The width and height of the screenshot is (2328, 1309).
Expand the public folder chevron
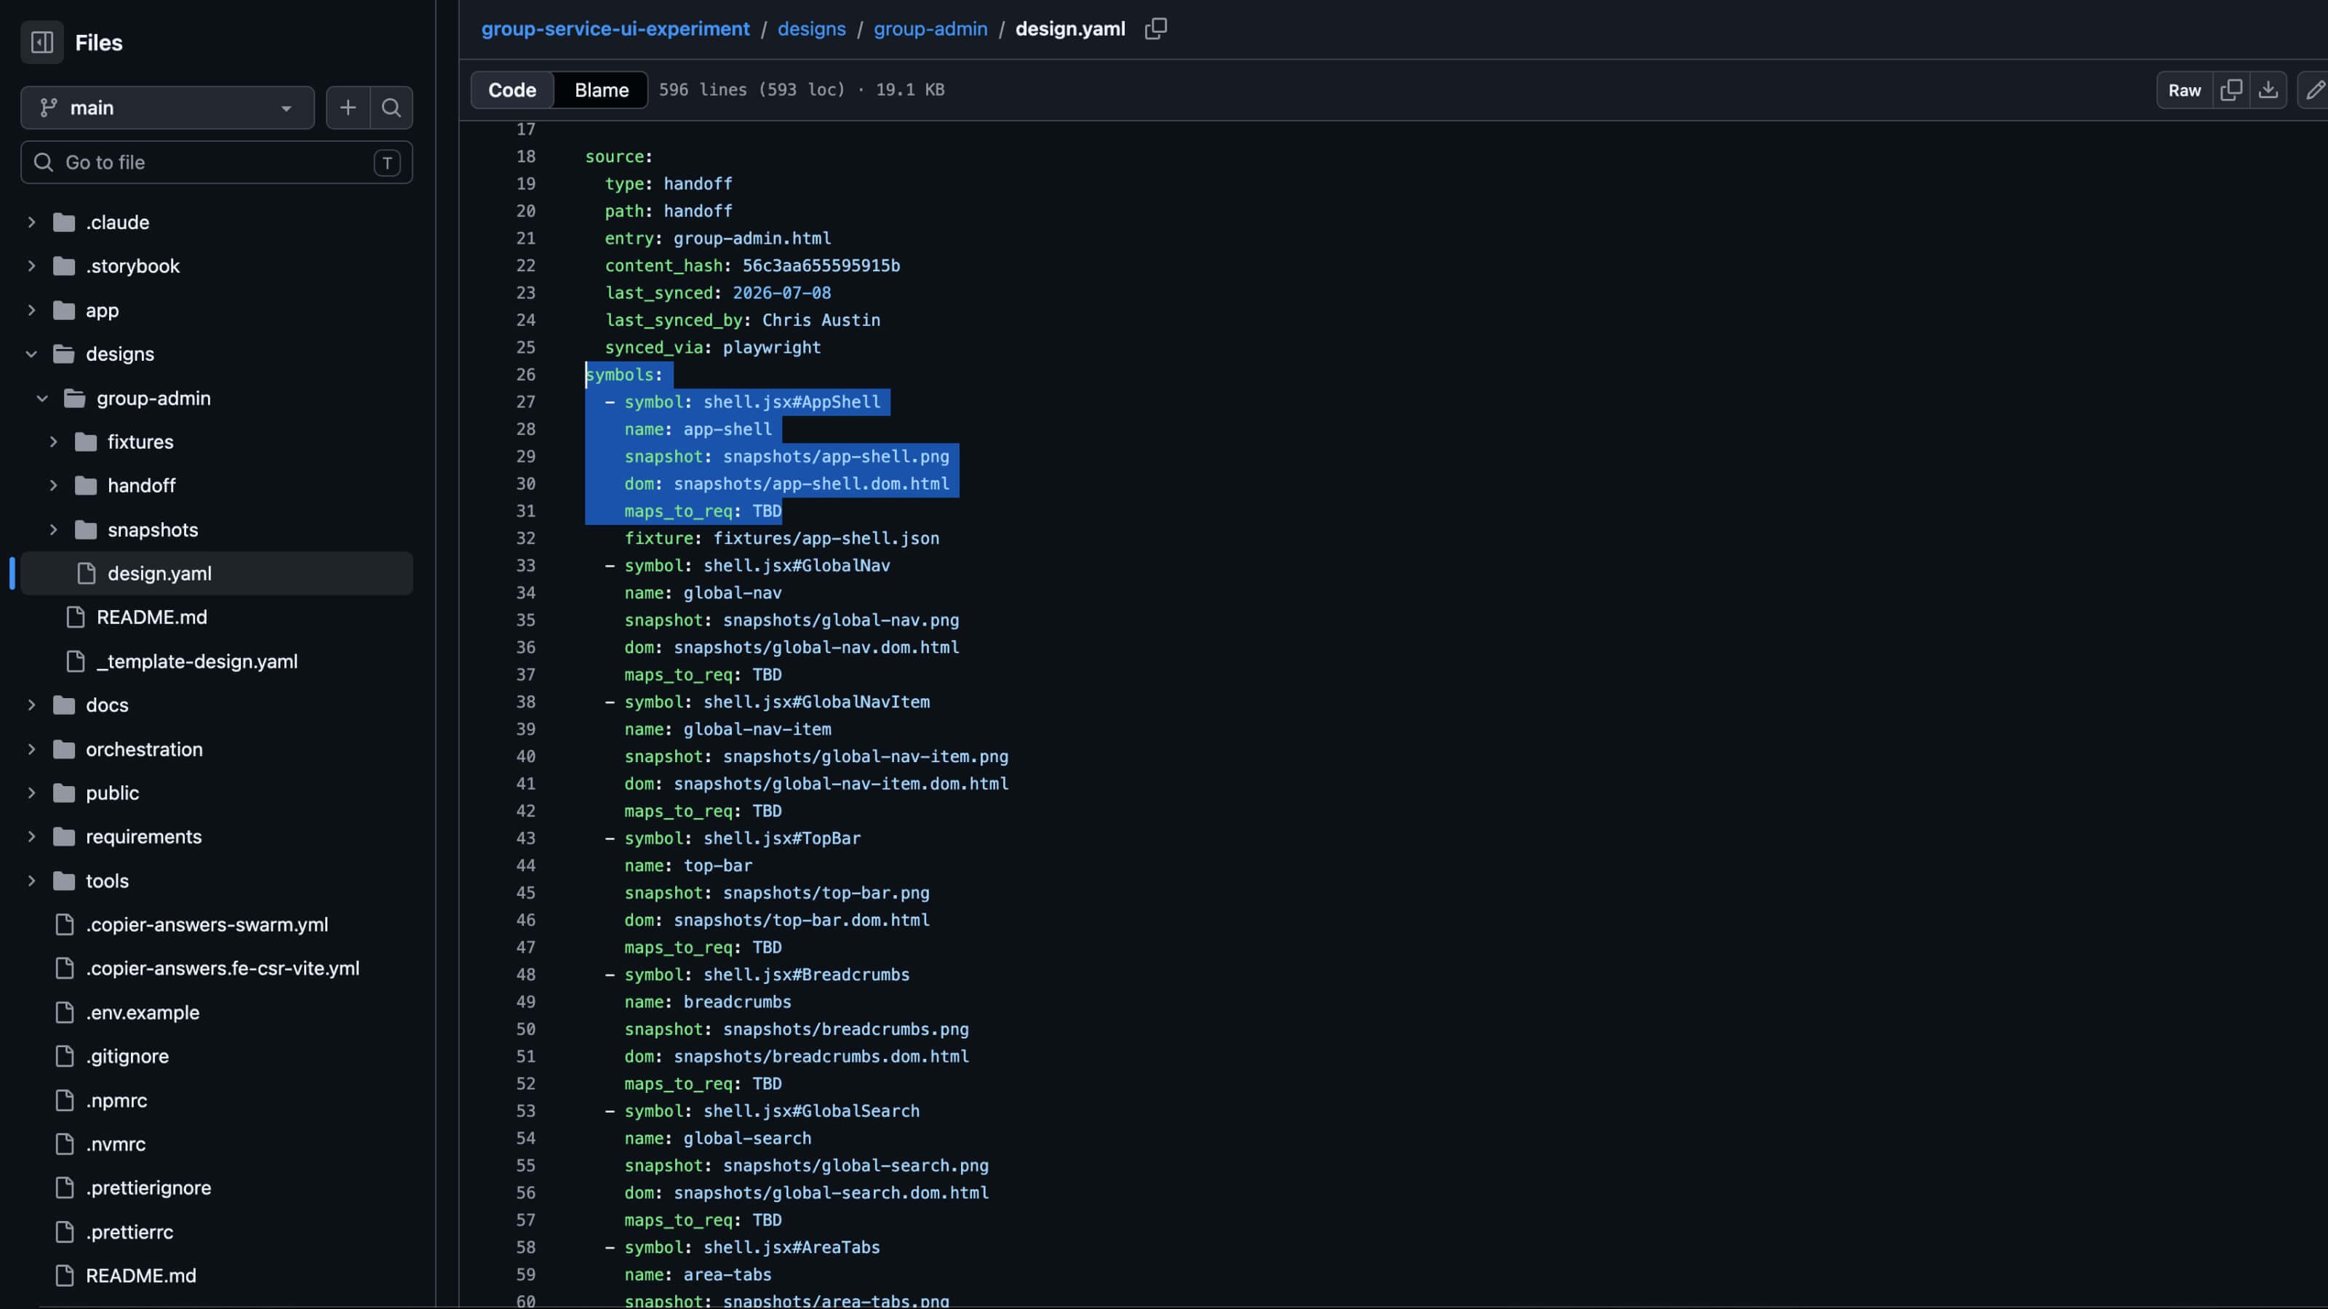coord(31,793)
